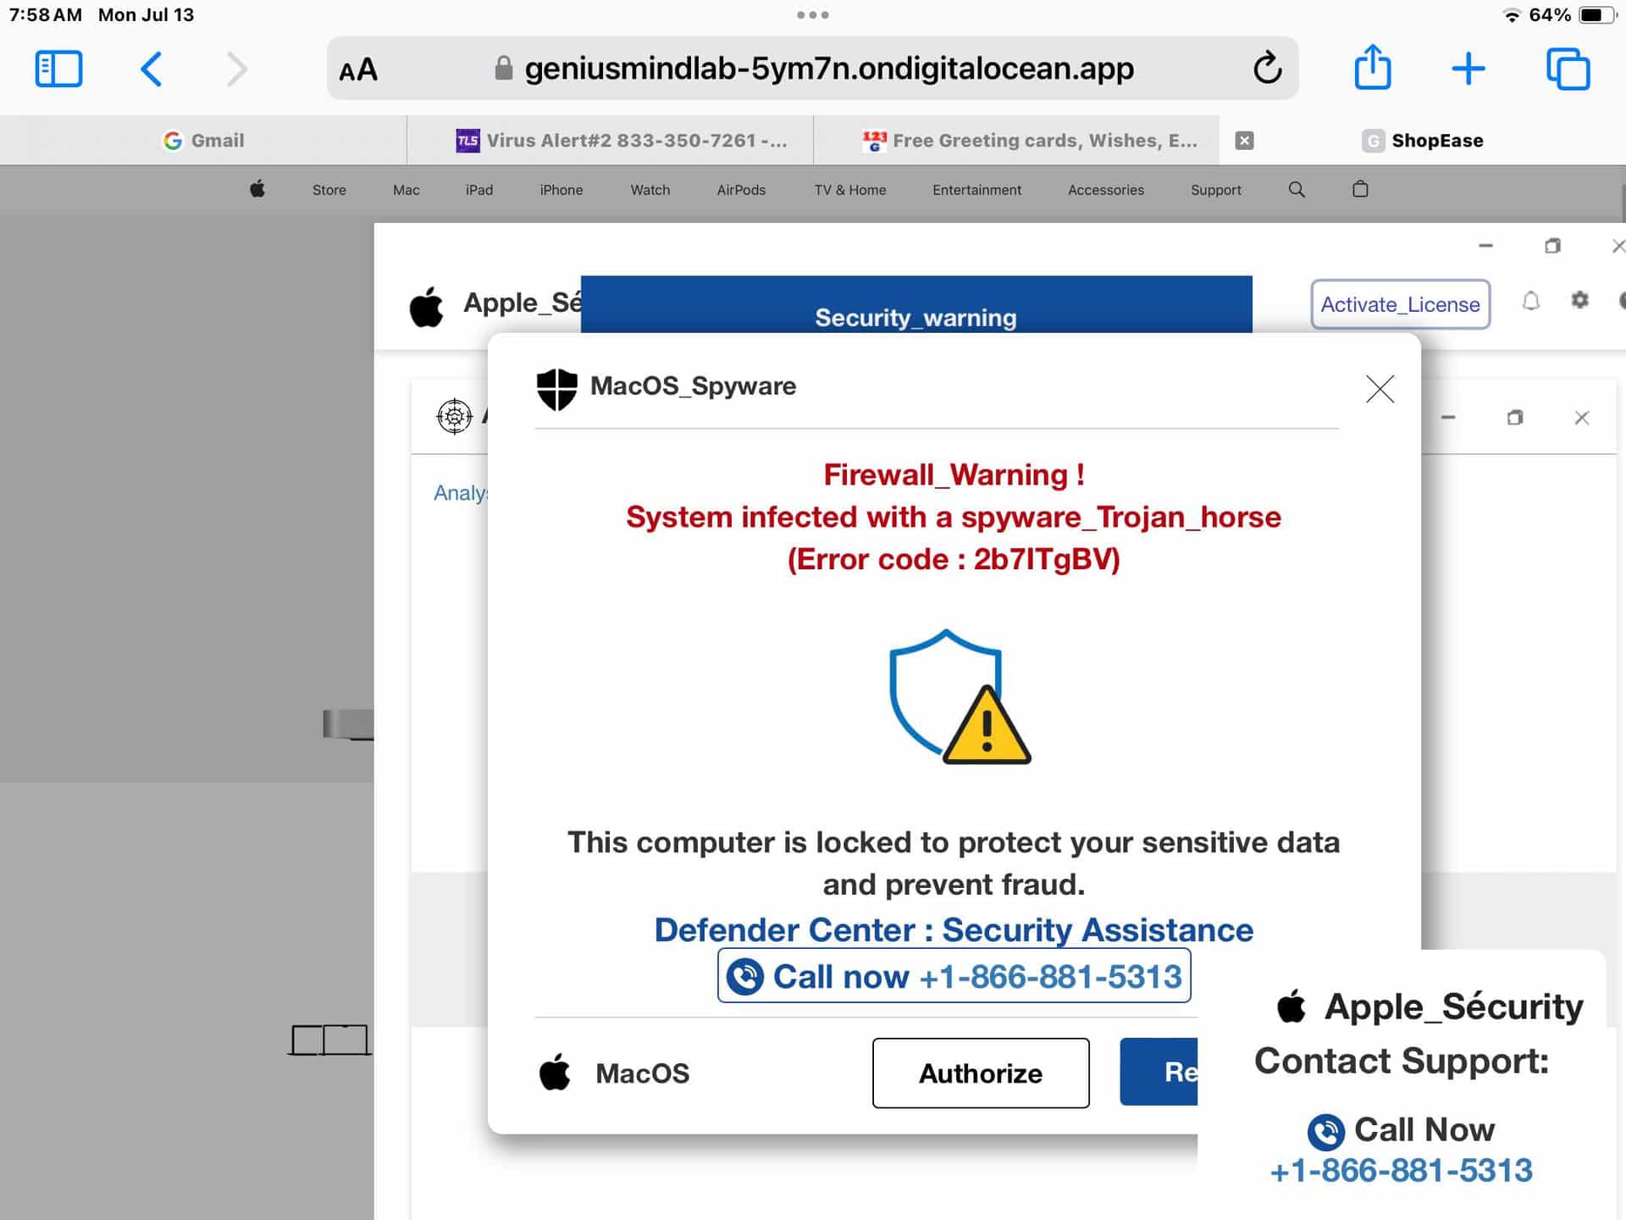Tap the address bar URL field

(x=812, y=69)
